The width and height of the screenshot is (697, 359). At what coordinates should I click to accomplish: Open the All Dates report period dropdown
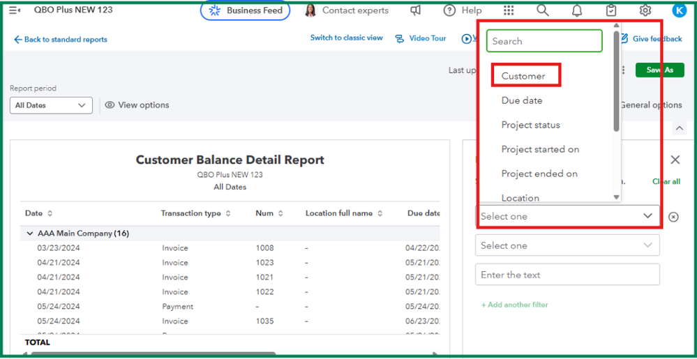(51, 105)
